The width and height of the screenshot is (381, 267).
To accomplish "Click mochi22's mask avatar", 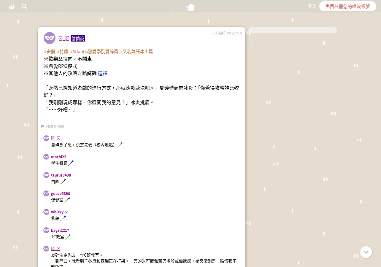I will pyautogui.click(x=46, y=157).
